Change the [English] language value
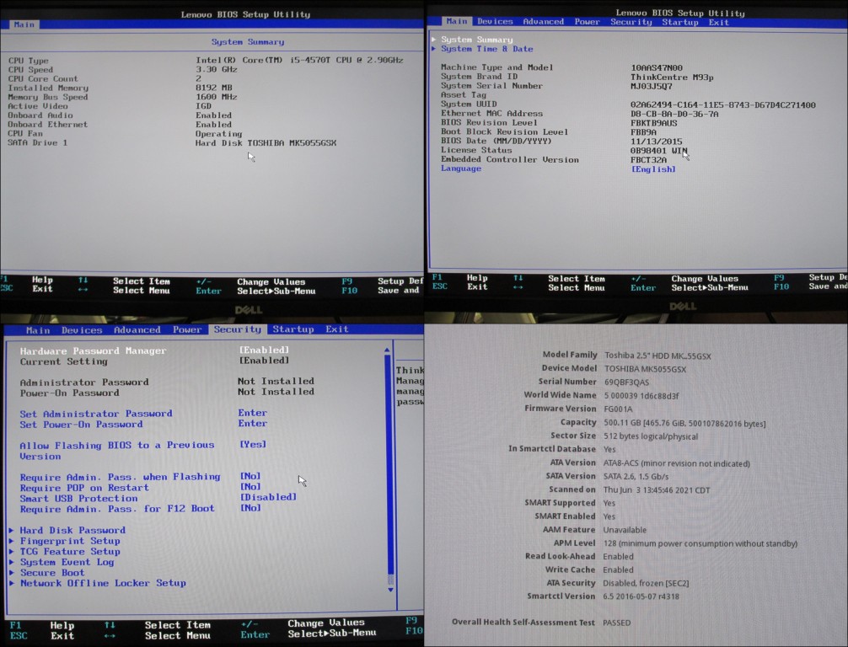 653,169
